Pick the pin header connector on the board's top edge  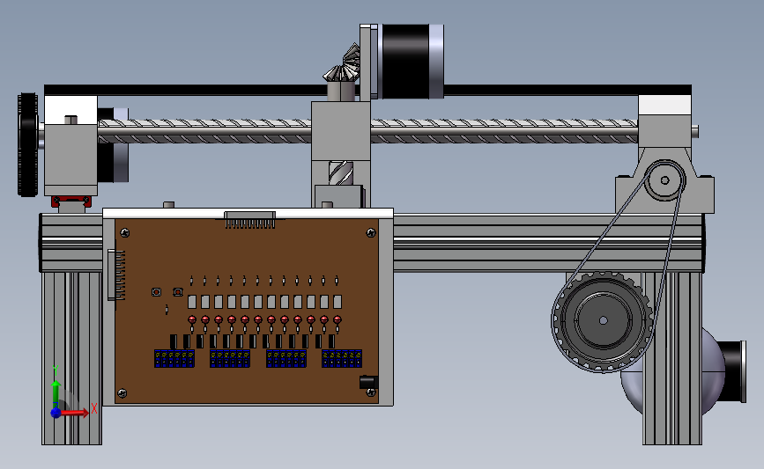(249, 219)
